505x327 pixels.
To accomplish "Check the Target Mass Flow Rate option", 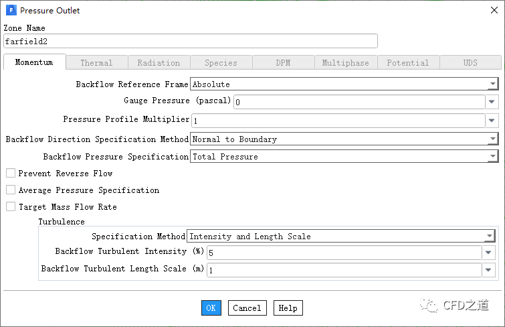I will 11,207.
